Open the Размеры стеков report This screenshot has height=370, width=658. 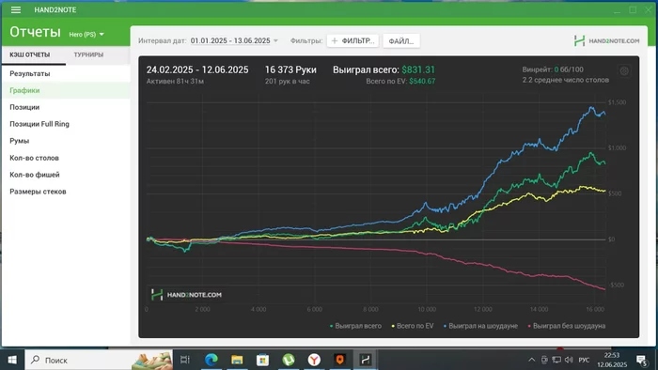(66, 191)
